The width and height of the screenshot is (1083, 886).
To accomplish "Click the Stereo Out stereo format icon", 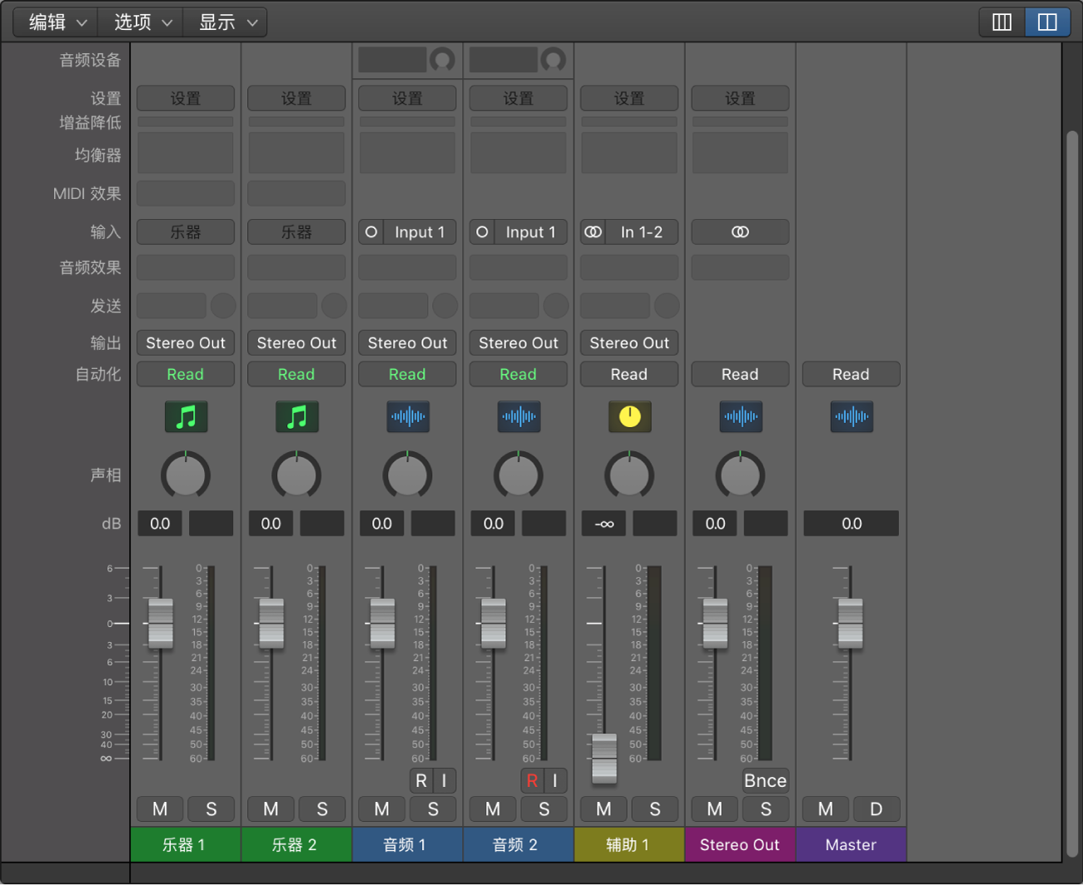I will click(740, 232).
